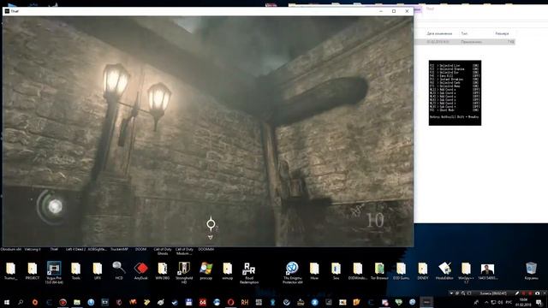Launch HCD magnifier icon on desktop

(x=119, y=270)
